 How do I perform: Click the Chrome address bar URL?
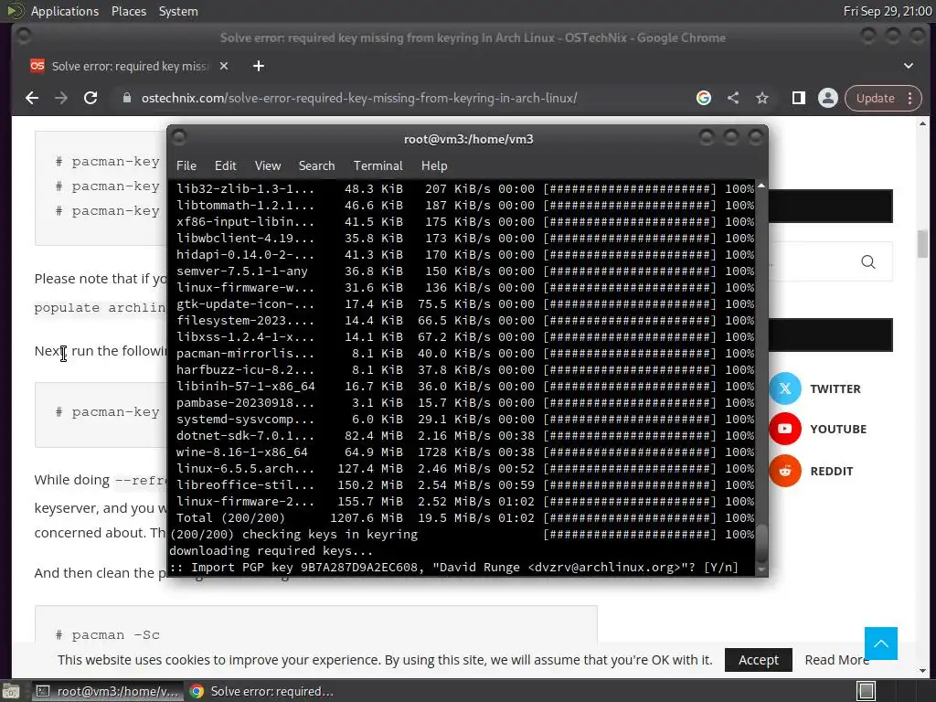(x=359, y=98)
